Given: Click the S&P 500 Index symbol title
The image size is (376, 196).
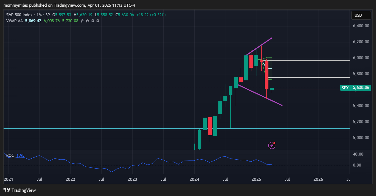Looking at the screenshot, I should (20, 15).
